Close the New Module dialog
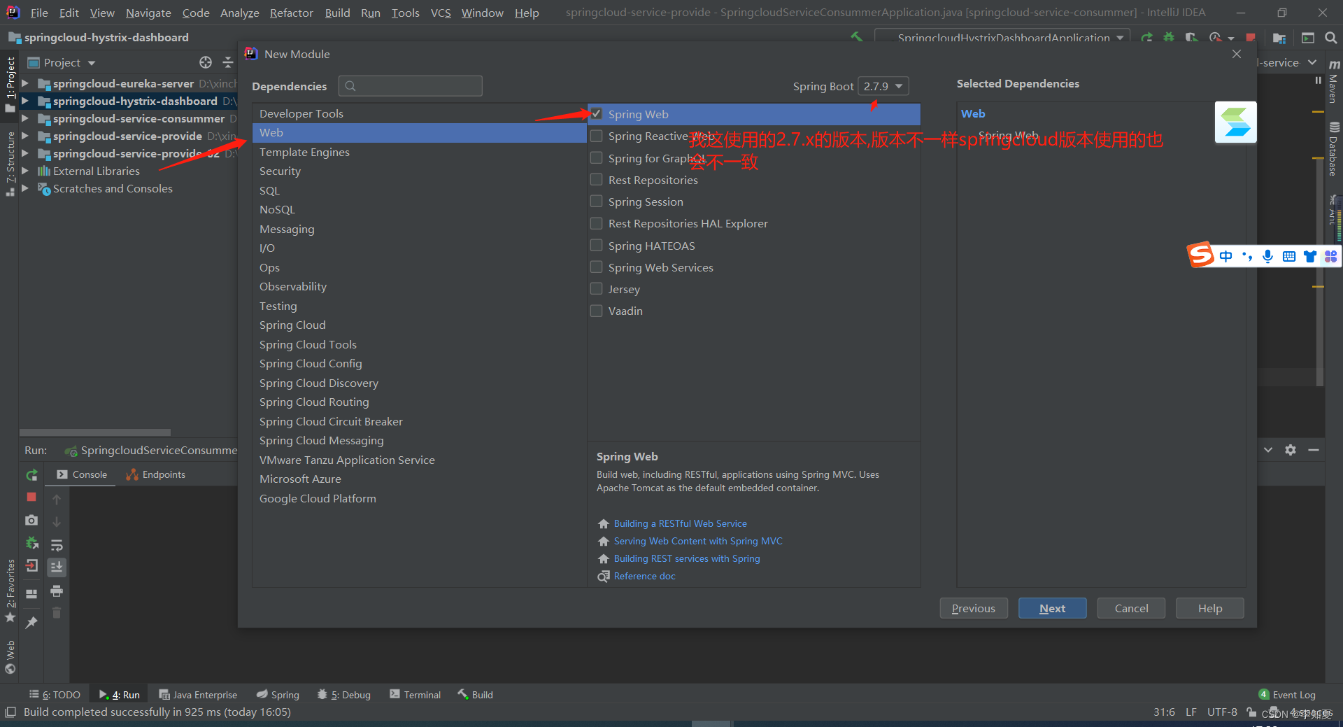 (1237, 54)
